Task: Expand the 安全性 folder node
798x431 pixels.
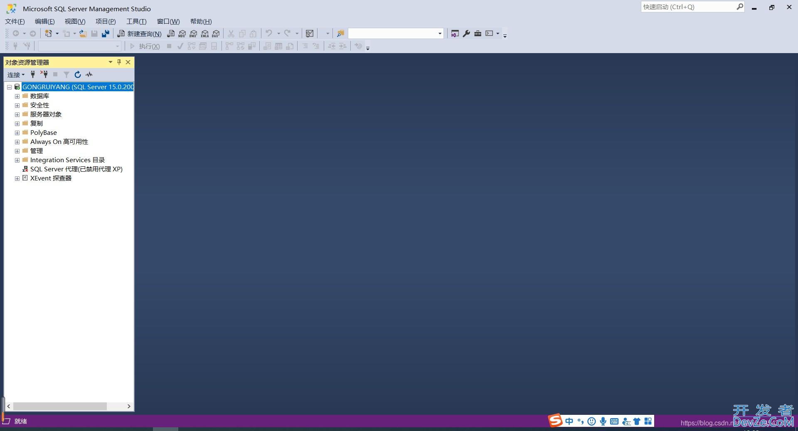Action: 17,105
